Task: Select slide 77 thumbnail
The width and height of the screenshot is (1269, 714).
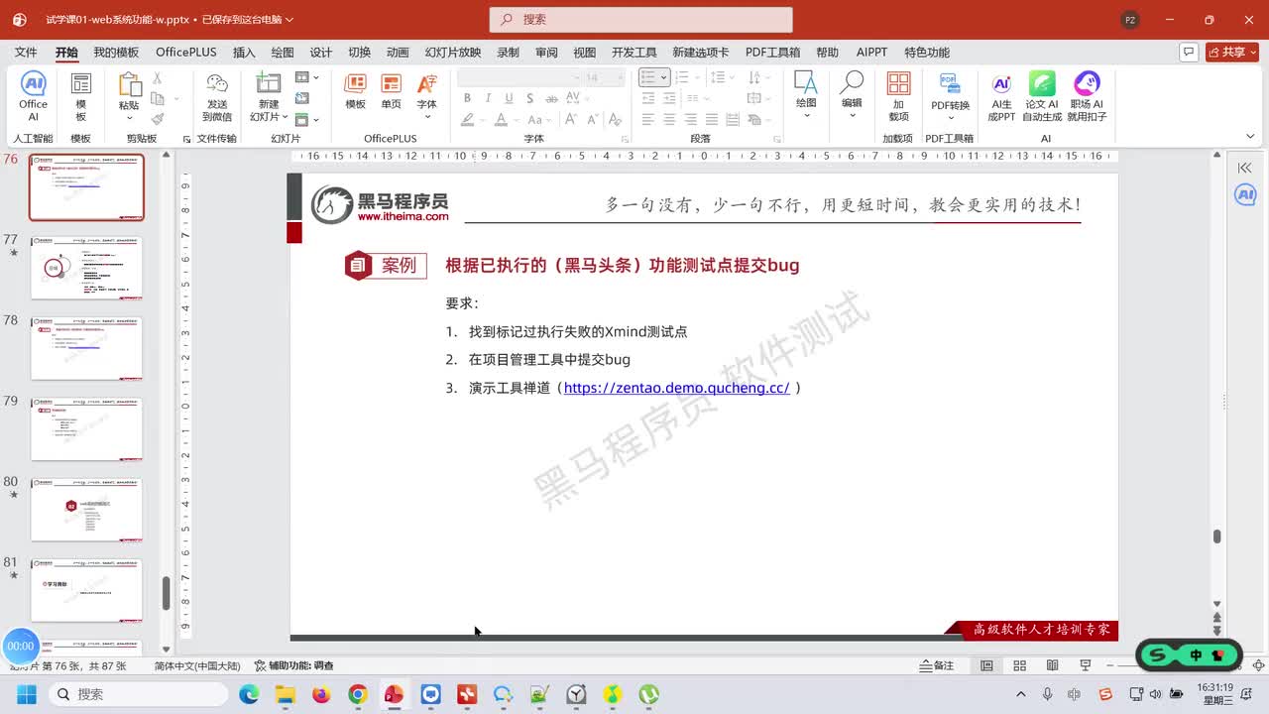Action: pos(86,268)
